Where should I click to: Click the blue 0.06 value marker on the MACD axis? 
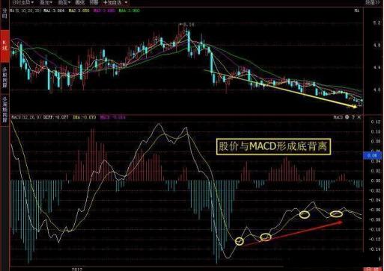373,156
